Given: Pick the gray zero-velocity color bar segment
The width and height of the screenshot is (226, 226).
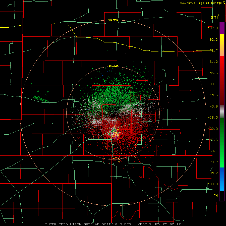Looking at the screenshot, I should point(222,112).
